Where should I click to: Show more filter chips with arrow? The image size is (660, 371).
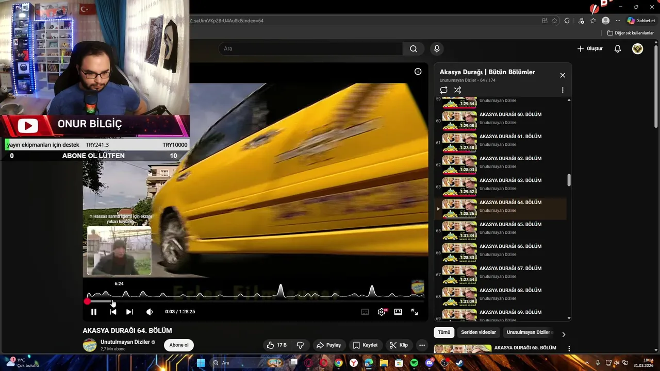pos(564,334)
